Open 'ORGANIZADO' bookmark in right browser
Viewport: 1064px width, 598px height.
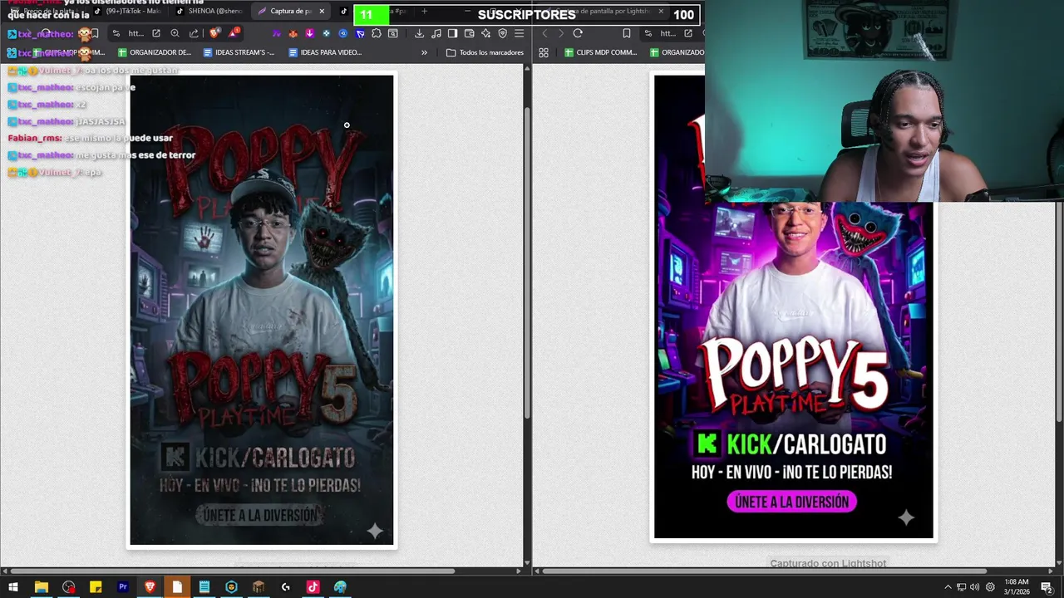coord(677,52)
